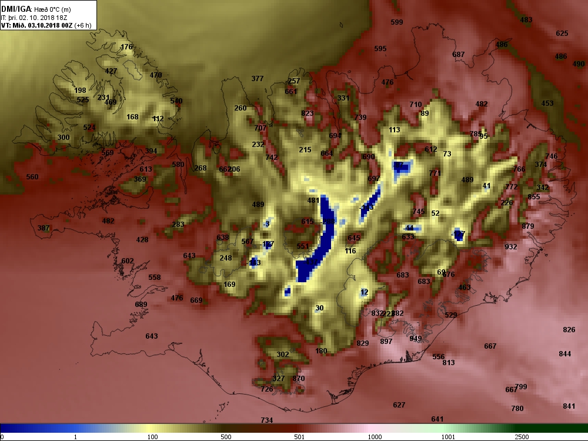Click the map value '428'
Viewport: 588px width, 441px height.
click(142, 240)
